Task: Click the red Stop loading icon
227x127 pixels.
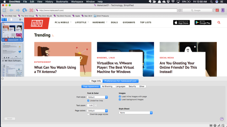Action: 31,10
